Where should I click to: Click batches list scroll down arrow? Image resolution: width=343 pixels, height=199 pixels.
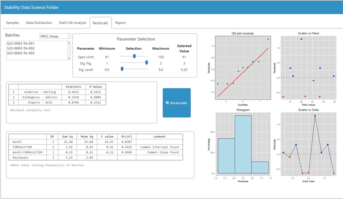[69, 58]
